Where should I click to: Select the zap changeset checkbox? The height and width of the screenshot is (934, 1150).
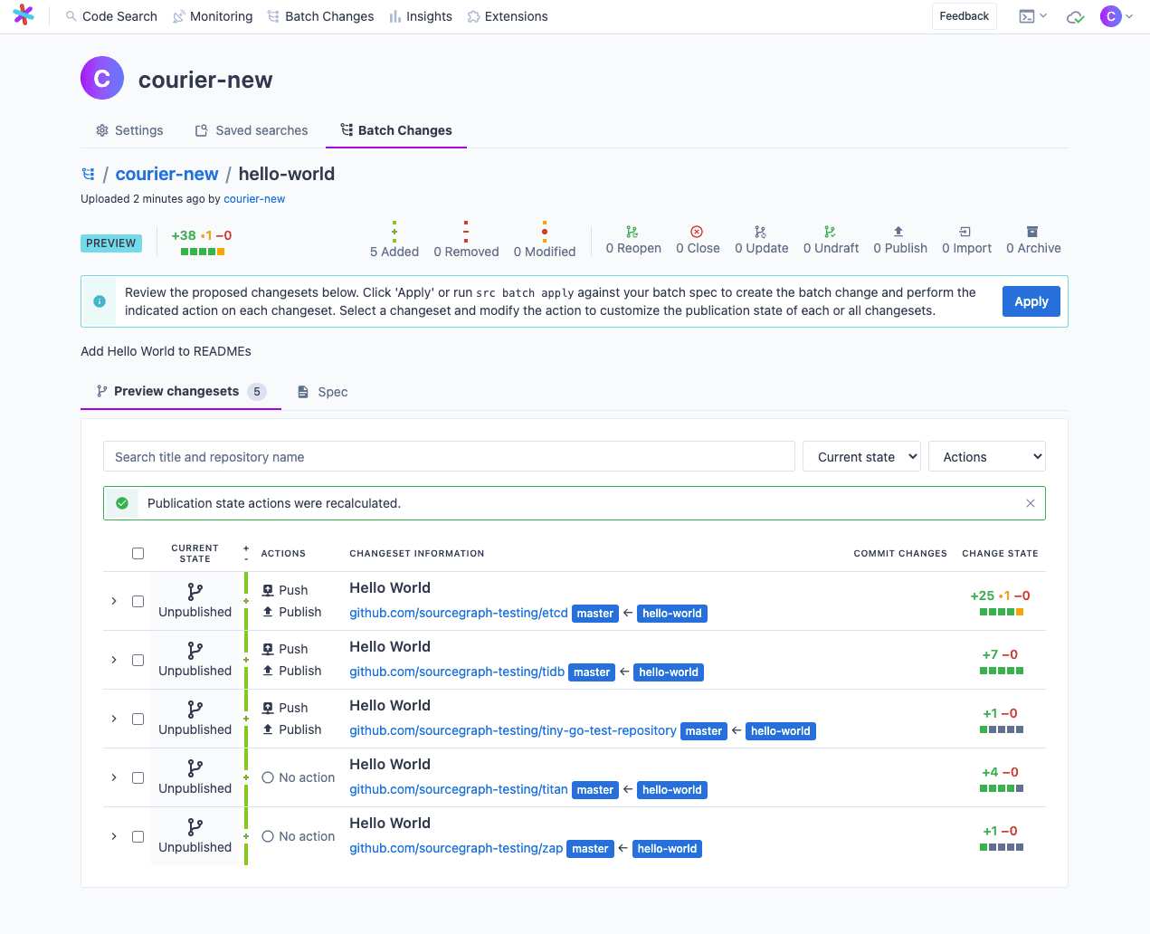[138, 836]
